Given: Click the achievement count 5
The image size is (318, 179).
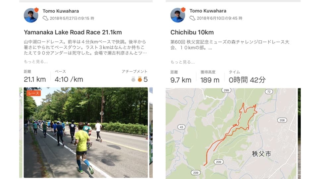Looking at the screenshot, I should tap(145, 79).
